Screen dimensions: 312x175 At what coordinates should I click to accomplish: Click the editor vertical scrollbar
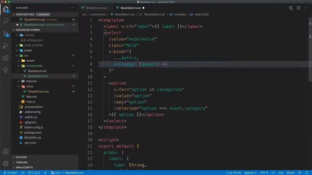click(x=310, y=50)
